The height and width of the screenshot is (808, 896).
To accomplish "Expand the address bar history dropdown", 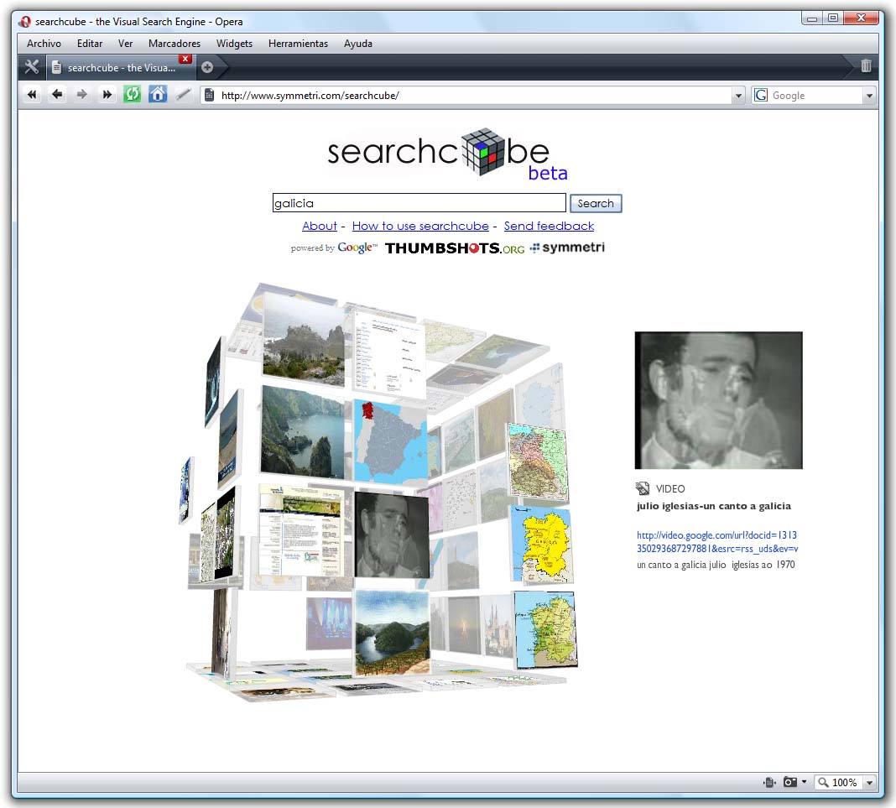I will (x=738, y=96).
